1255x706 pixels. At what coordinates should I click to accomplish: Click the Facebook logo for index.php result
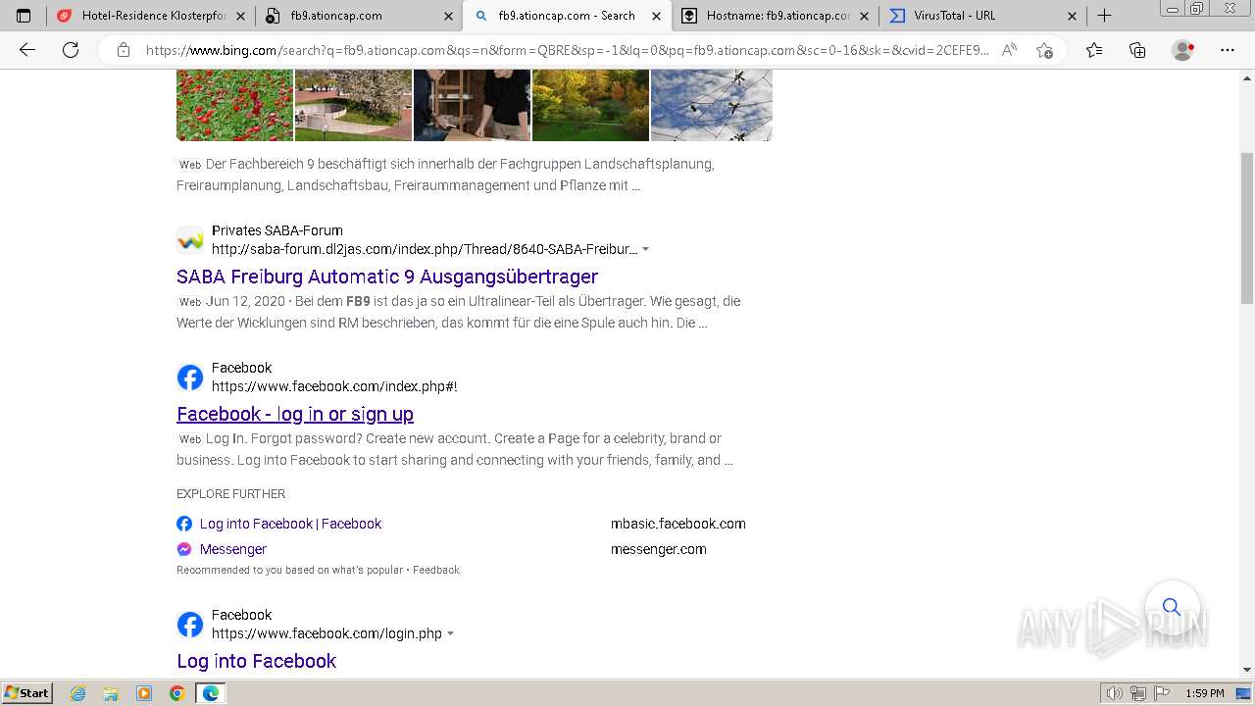[190, 378]
